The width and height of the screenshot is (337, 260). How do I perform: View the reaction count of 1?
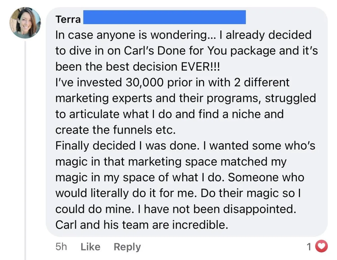tap(309, 247)
